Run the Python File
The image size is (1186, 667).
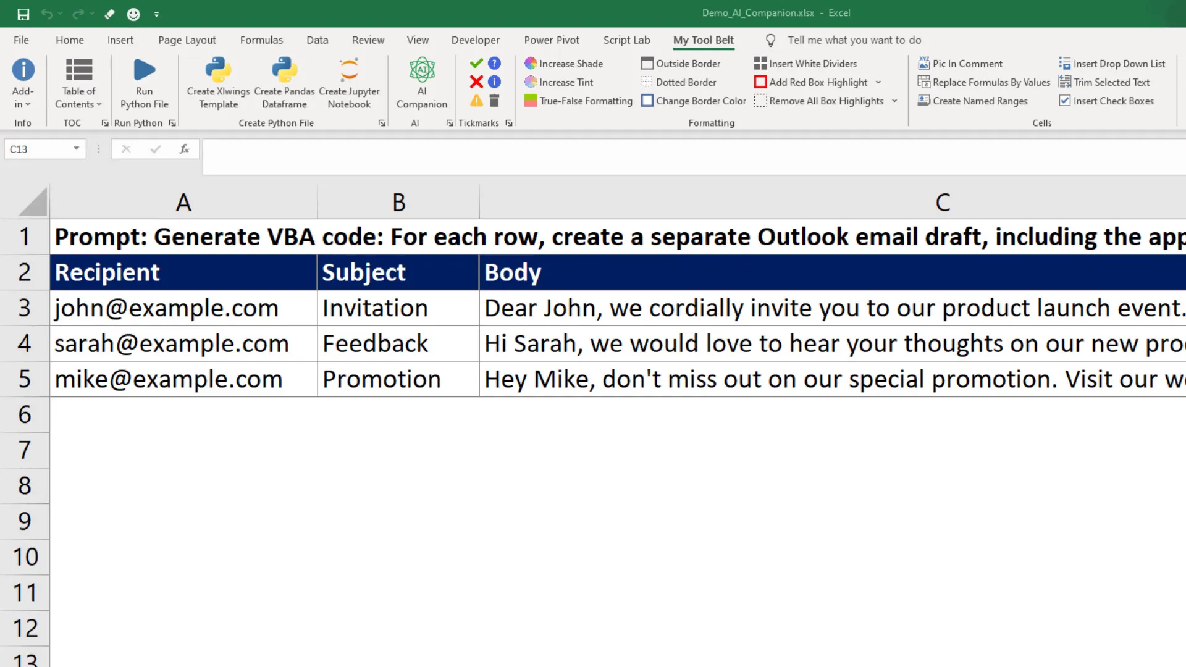point(143,83)
